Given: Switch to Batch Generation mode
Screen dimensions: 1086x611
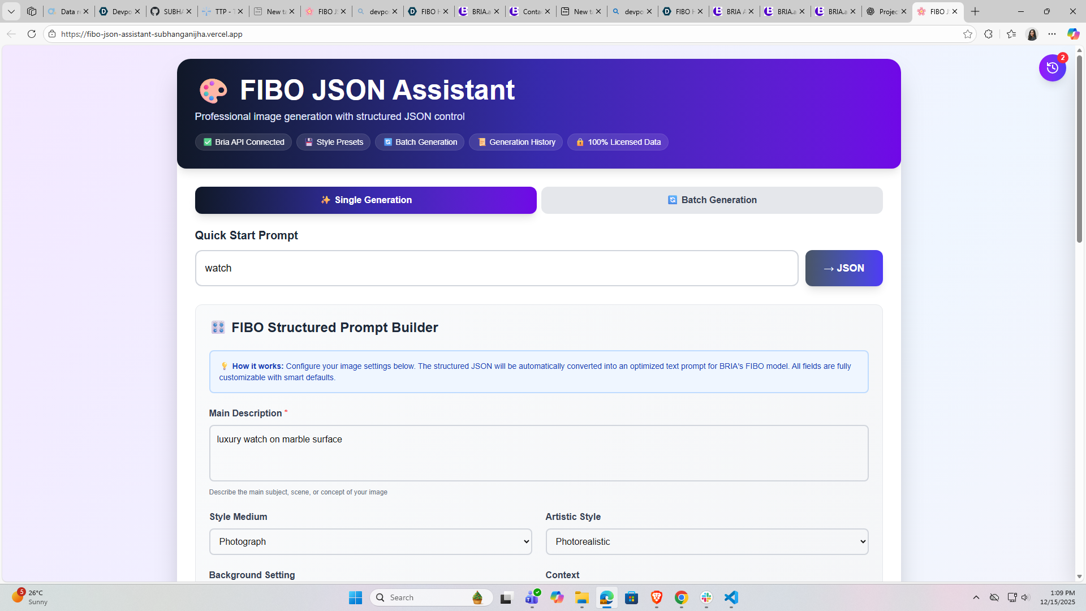Looking at the screenshot, I should (712, 200).
